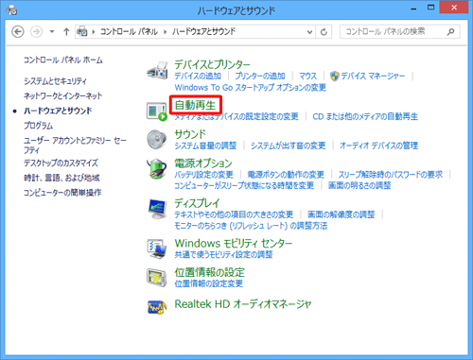Image resolution: width=473 pixels, height=360 pixels.
Task: Open the Realtek HD オーディオマネージャ icon
Action: (157, 307)
